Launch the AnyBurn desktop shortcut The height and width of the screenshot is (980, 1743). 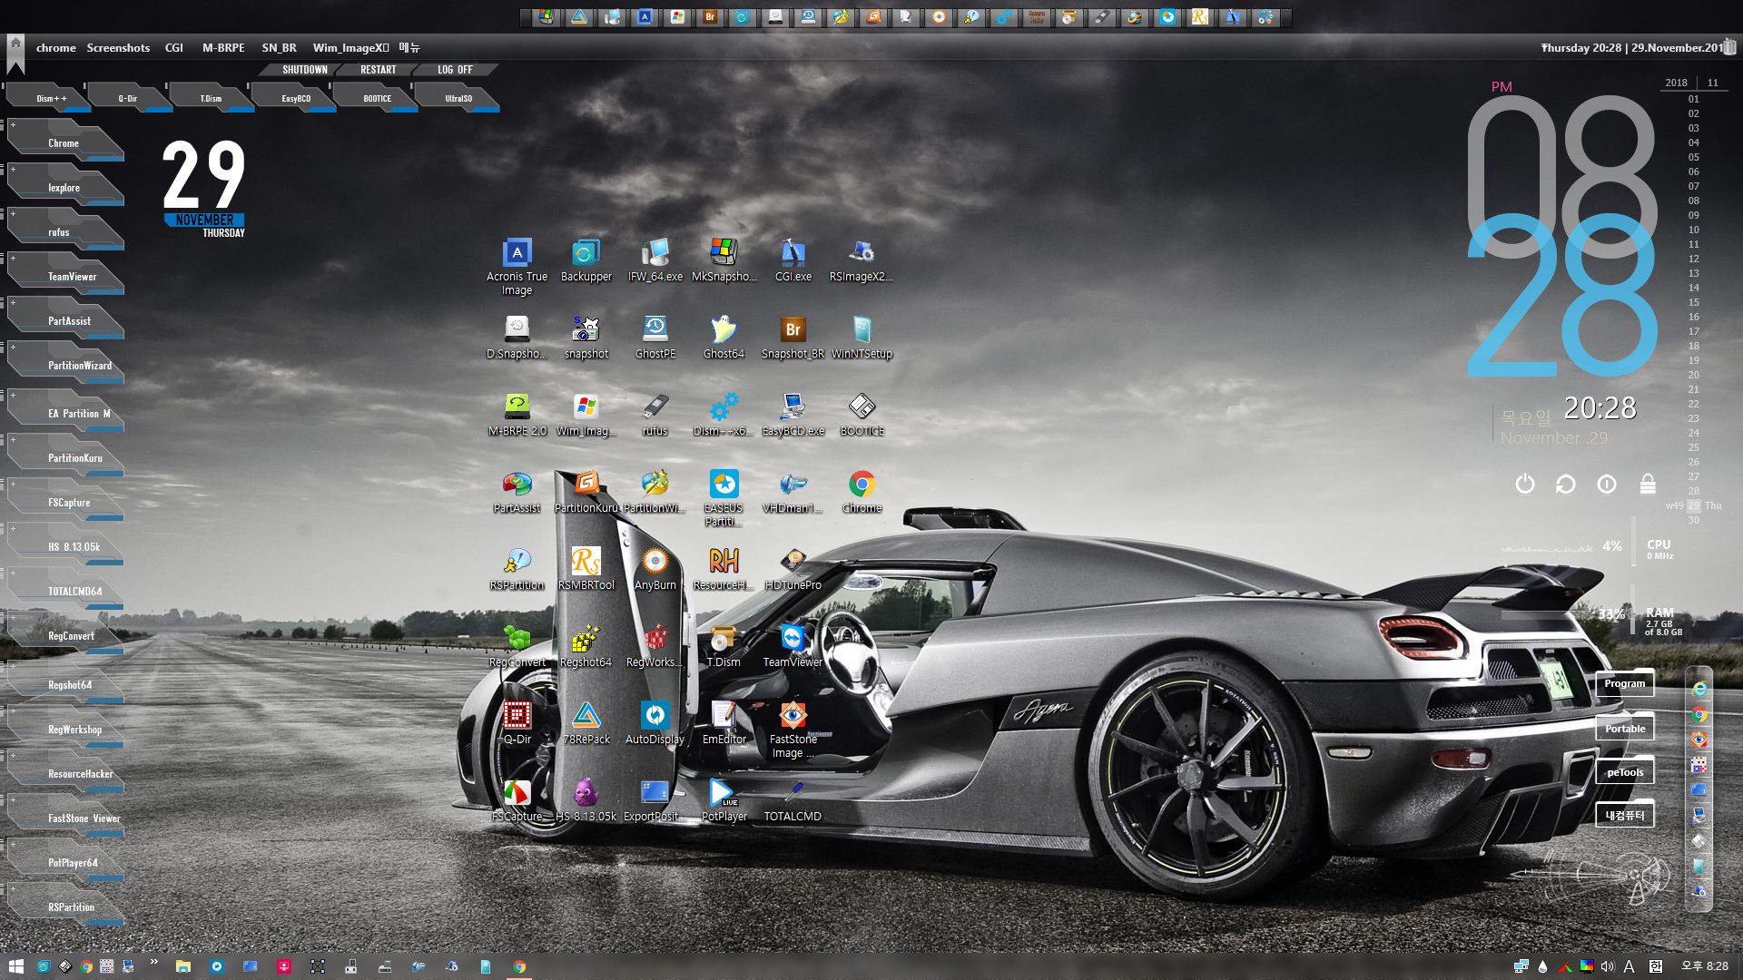click(655, 569)
